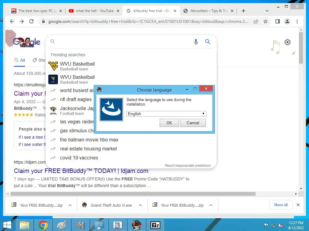
Task: Go back with the browser back arrow
Action: [x=12, y=21]
